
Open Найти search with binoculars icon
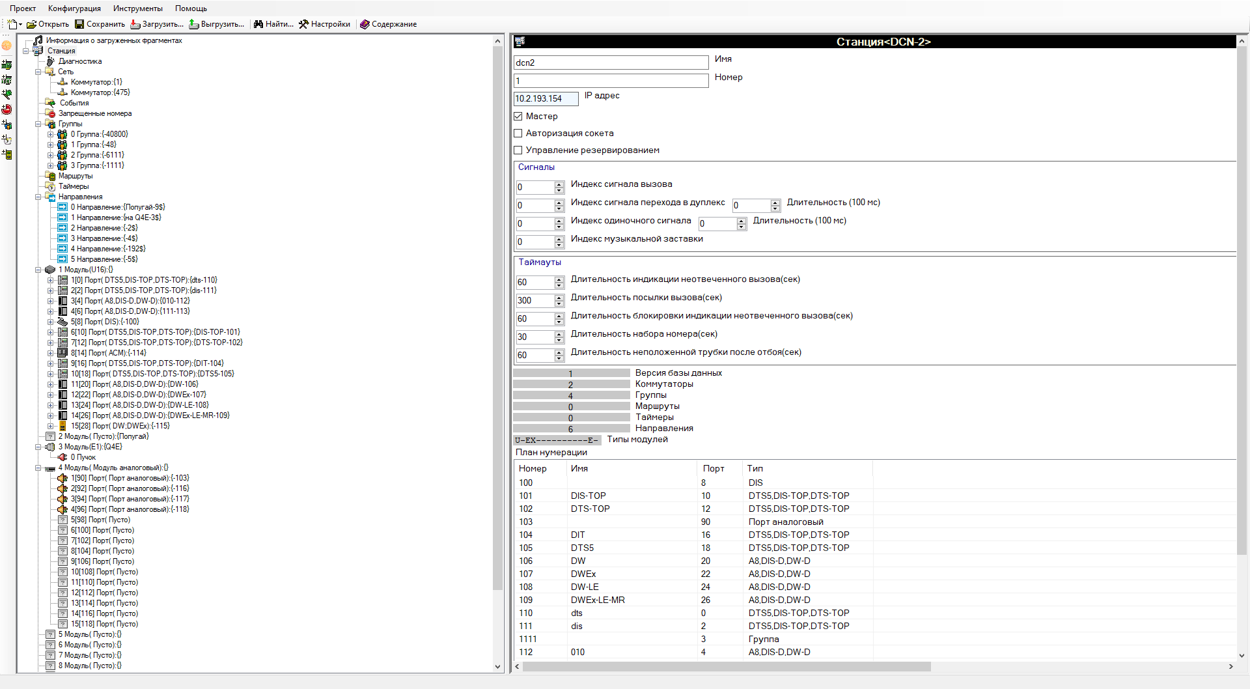258,24
